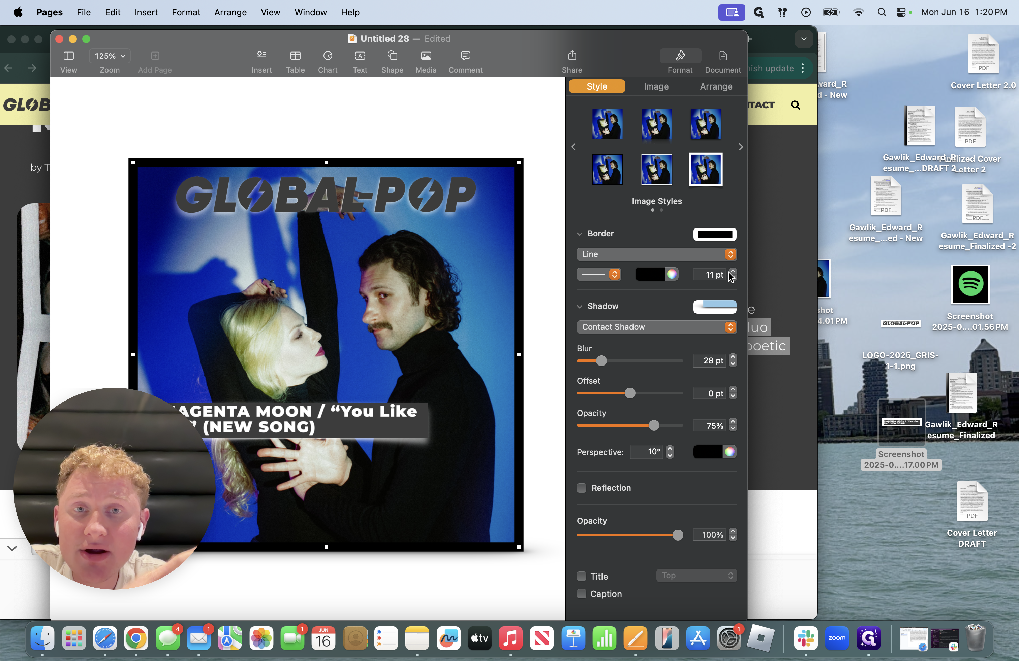
Task: Open the shadow color wheel picker
Action: tap(730, 452)
